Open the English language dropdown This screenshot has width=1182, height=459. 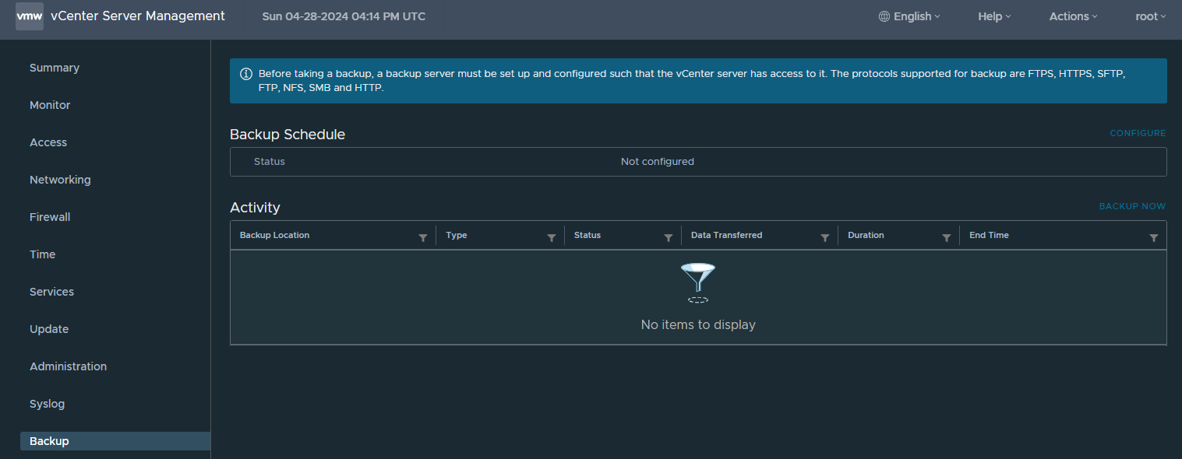[909, 16]
